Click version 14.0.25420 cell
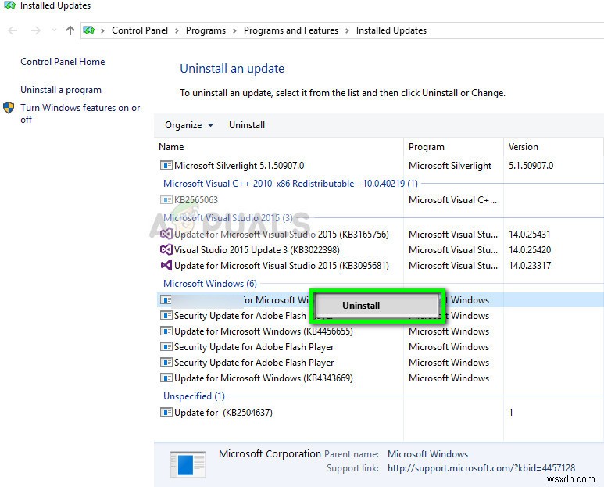604x487 pixels. click(x=530, y=250)
